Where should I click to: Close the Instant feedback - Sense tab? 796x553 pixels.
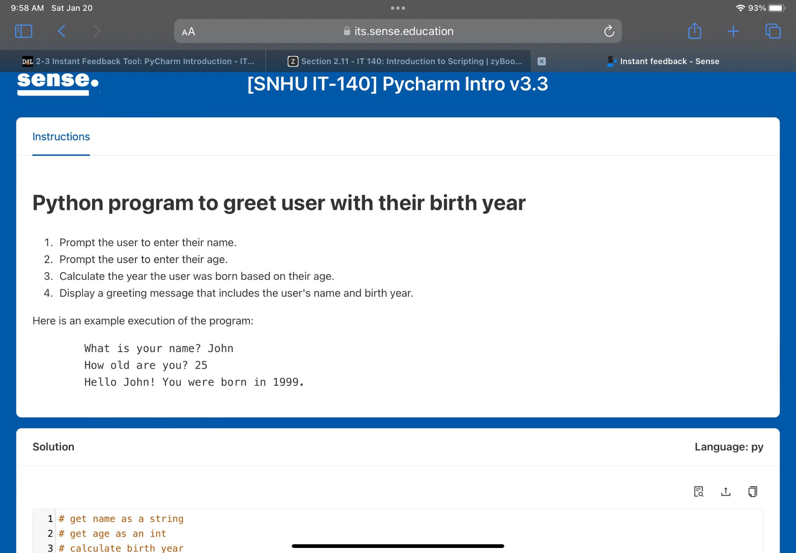click(x=542, y=61)
